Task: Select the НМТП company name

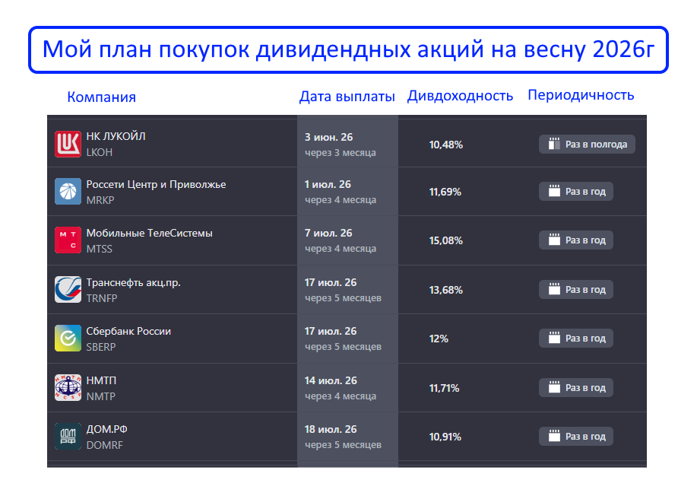Action: pos(101,381)
